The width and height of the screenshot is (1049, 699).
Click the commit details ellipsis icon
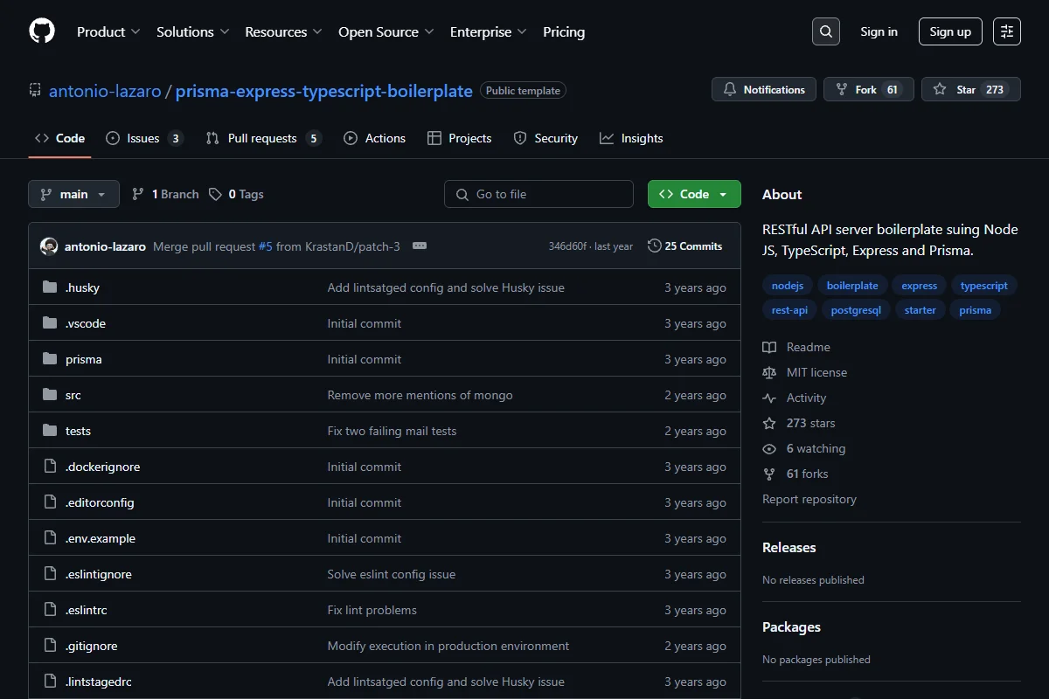[x=420, y=246]
